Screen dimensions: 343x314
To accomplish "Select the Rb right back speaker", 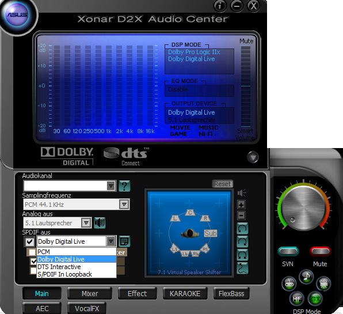I will coord(195,254).
